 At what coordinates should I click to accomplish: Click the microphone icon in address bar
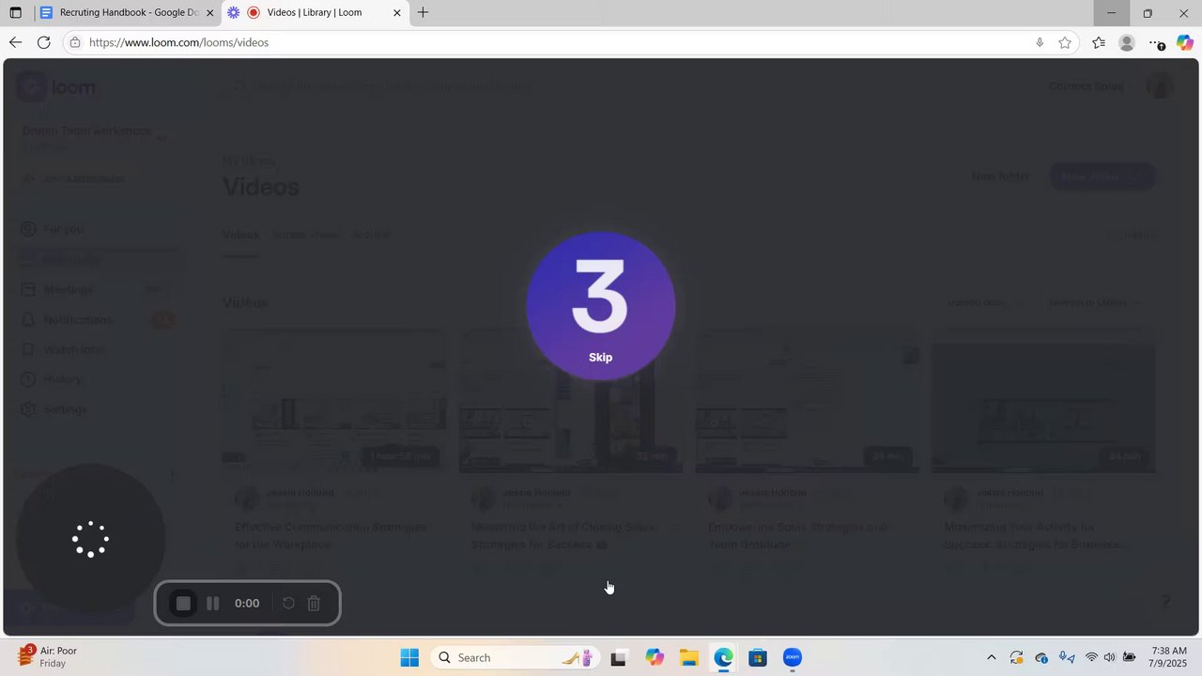click(1040, 42)
